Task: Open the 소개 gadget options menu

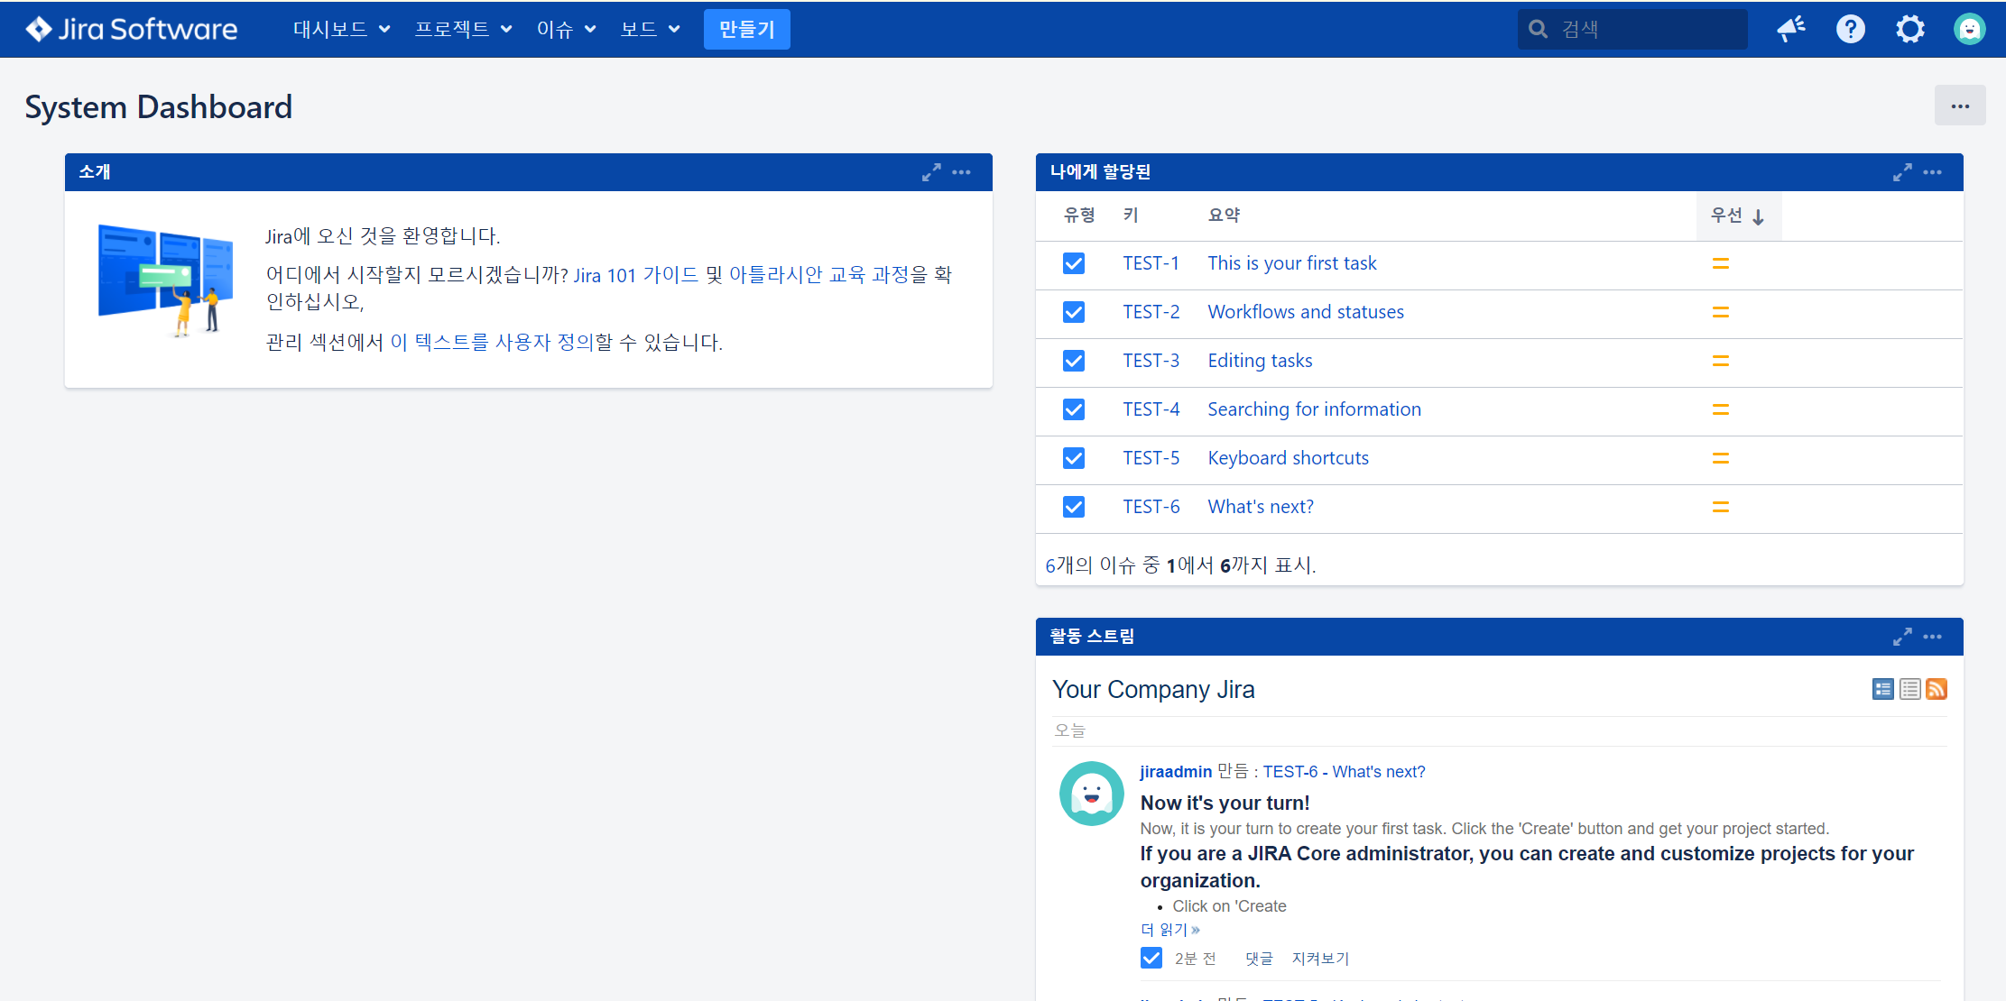Action: (x=962, y=172)
